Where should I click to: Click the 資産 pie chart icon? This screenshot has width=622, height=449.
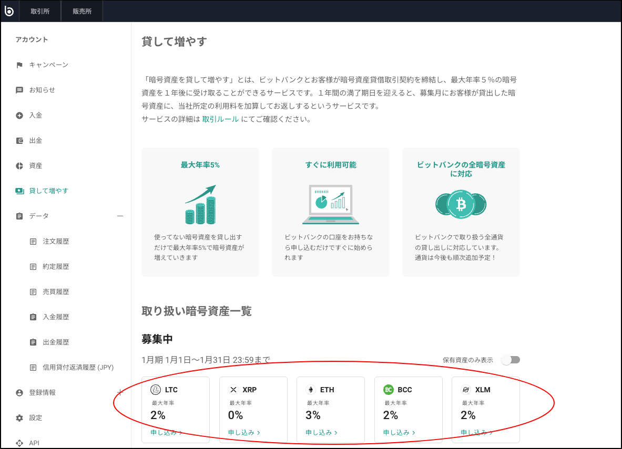coord(19,165)
